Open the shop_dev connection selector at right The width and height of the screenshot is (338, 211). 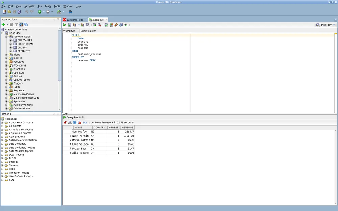(325, 25)
